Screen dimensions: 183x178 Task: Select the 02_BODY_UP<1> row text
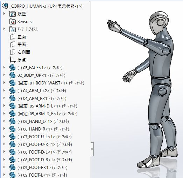click(x=41, y=75)
